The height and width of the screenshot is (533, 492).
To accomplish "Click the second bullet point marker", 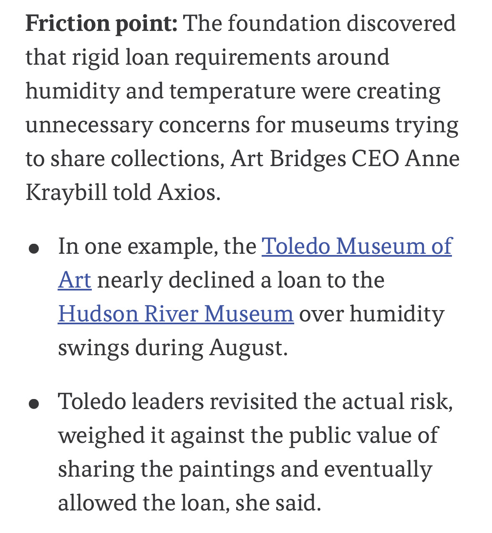I will click(x=34, y=404).
